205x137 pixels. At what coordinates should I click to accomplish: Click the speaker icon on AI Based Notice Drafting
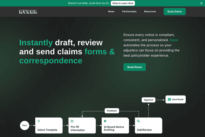pos(105,121)
